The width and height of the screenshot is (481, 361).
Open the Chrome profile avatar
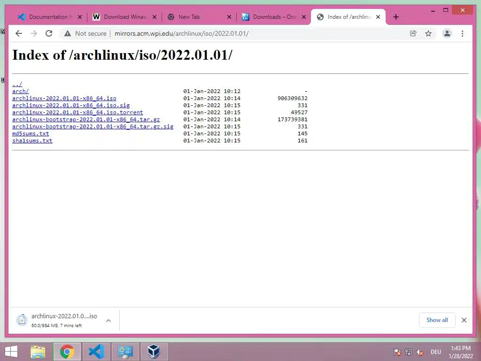447,33
